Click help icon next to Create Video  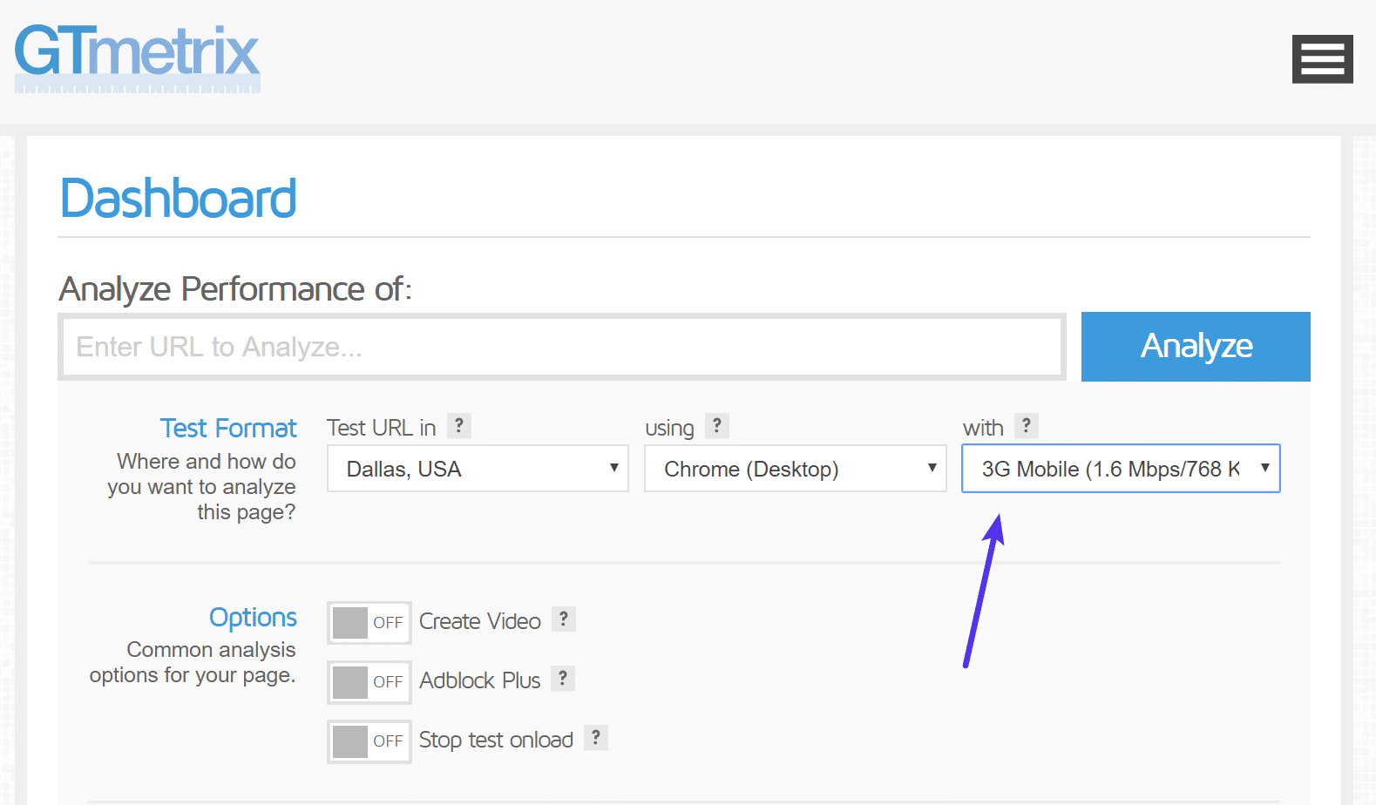(564, 619)
